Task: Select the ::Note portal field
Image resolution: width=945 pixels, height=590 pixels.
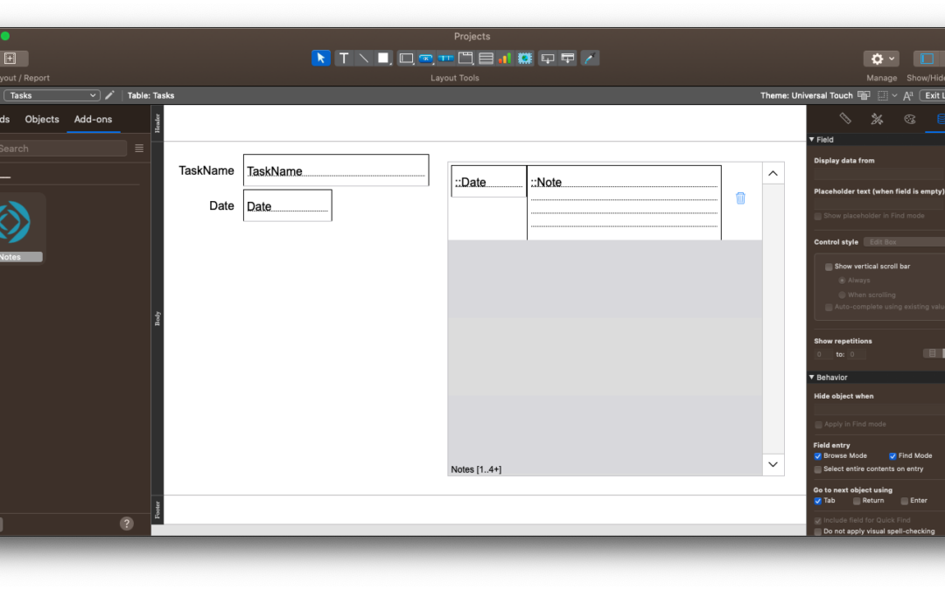Action: point(624,203)
